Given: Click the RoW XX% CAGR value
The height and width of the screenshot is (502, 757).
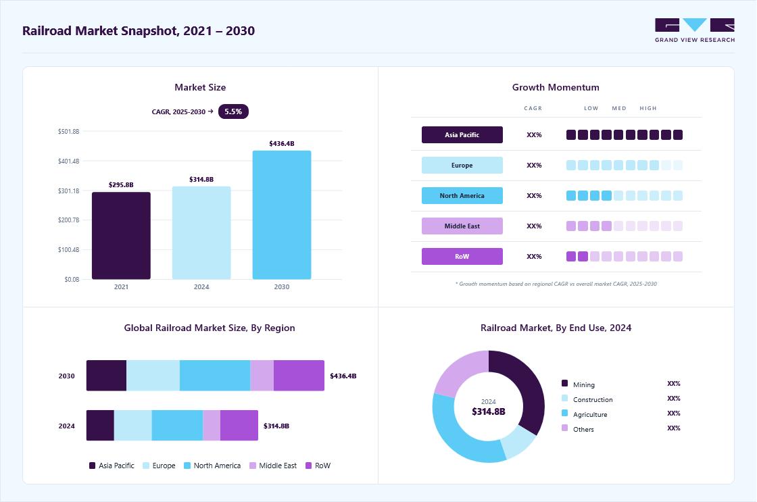Looking at the screenshot, I should pos(534,256).
